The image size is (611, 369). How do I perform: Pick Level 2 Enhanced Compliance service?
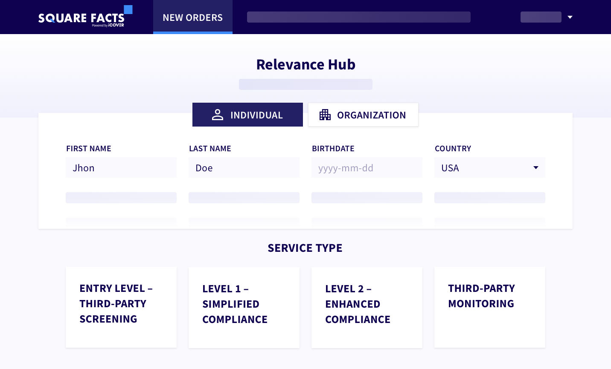367,307
